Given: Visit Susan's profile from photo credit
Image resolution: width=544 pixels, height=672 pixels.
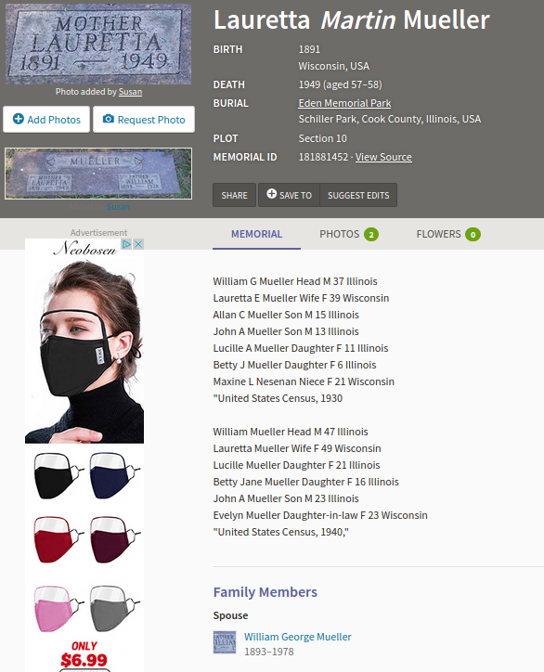Looking at the screenshot, I should (130, 92).
